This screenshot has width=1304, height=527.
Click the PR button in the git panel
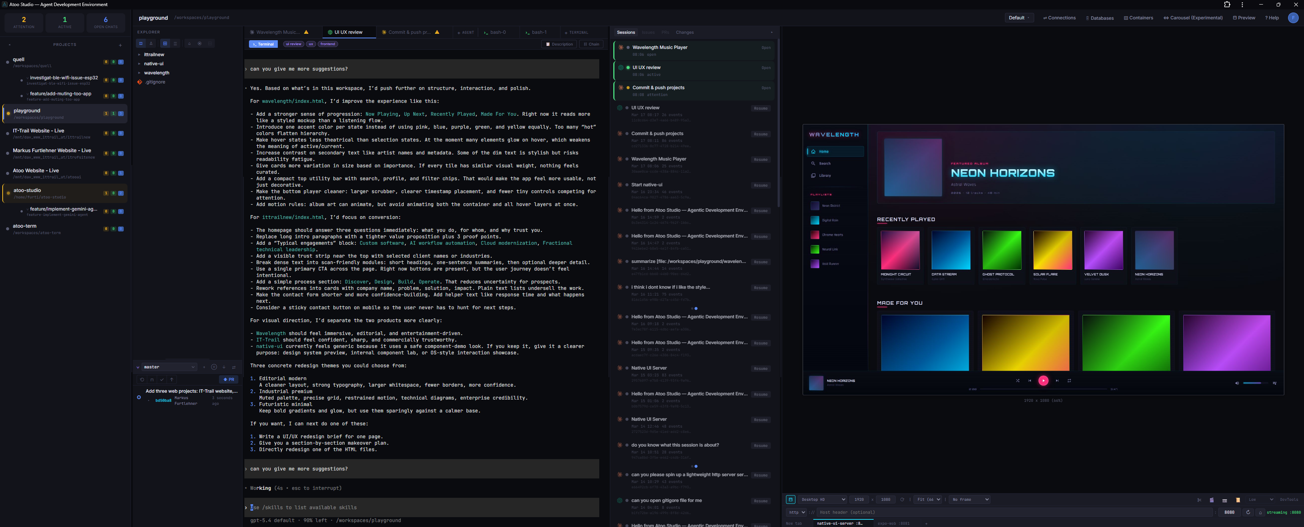coord(229,379)
